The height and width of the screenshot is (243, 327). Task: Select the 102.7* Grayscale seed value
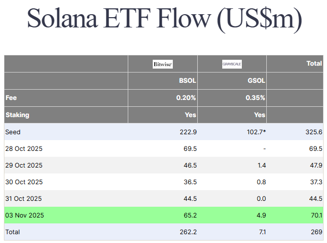(255, 132)
